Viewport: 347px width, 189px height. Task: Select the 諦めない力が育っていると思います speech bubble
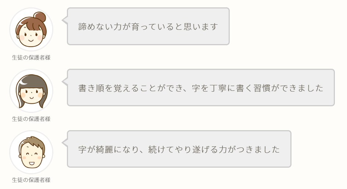(148, 26)
